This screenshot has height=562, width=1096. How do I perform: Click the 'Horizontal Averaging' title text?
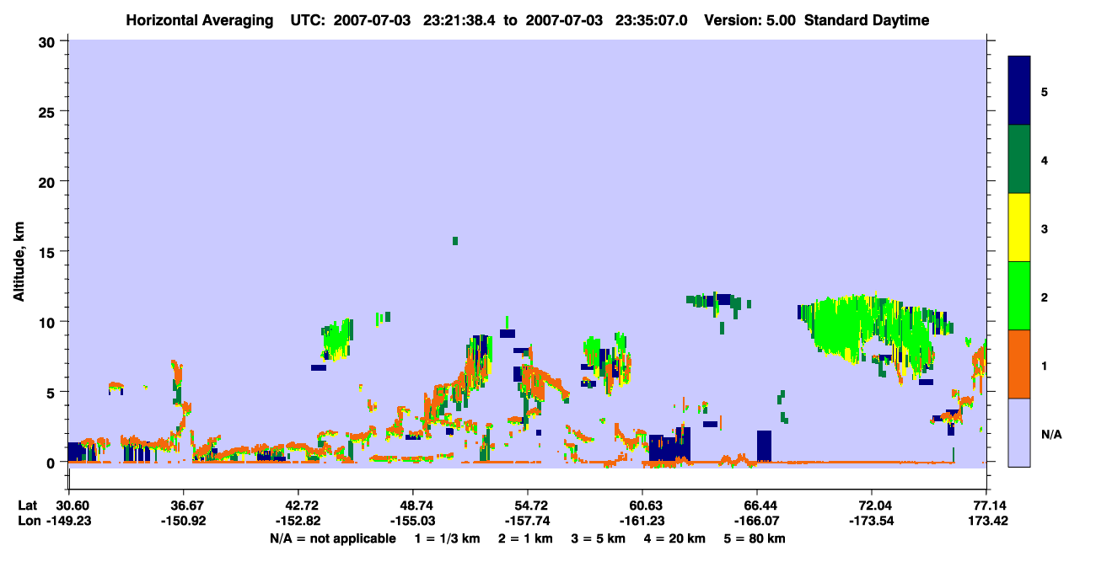tap(198, 20)
